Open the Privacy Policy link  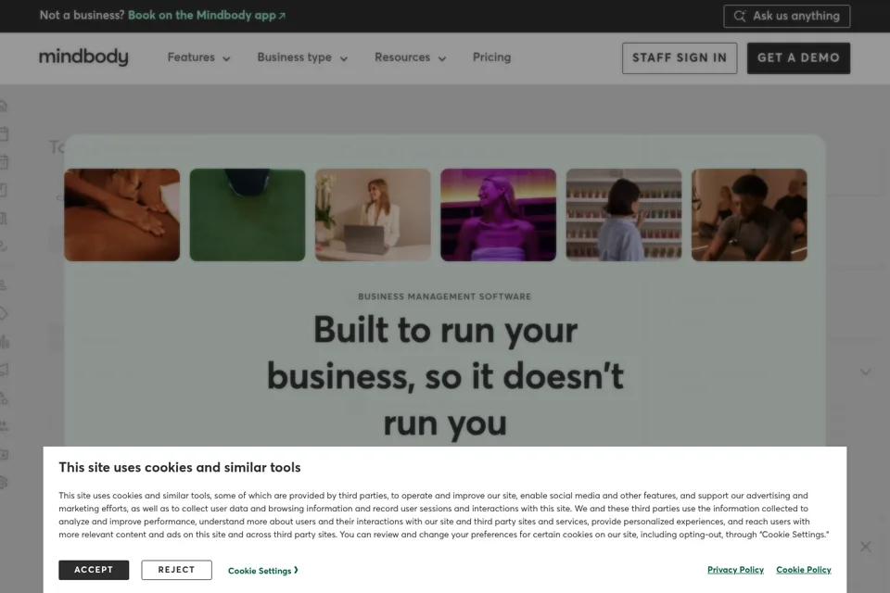735,570
